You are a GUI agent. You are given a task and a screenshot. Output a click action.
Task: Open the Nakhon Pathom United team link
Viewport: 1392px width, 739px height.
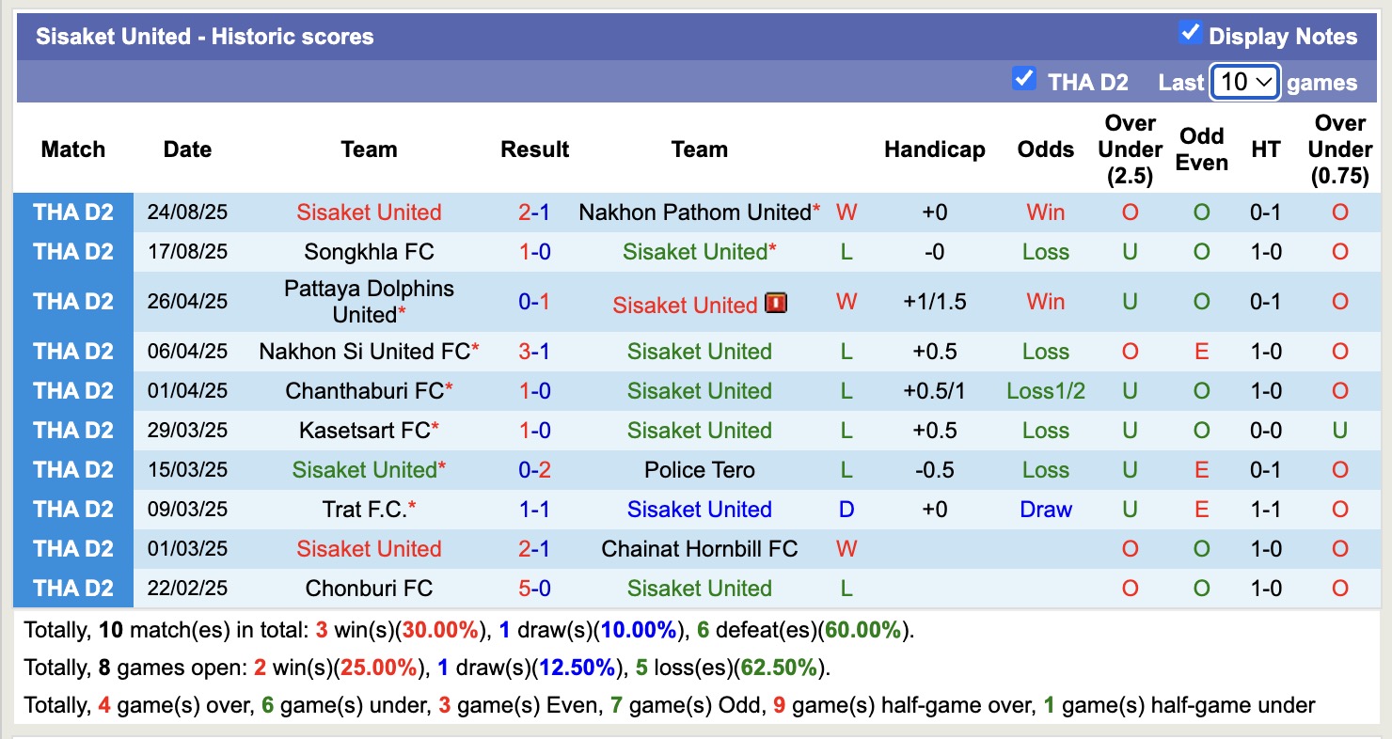pyautogui.click(x=695, y=212)
